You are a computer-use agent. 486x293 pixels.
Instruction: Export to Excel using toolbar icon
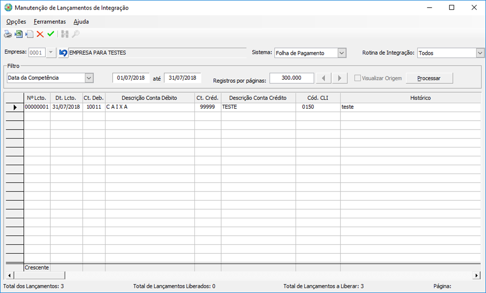click(x=19, y=34)
